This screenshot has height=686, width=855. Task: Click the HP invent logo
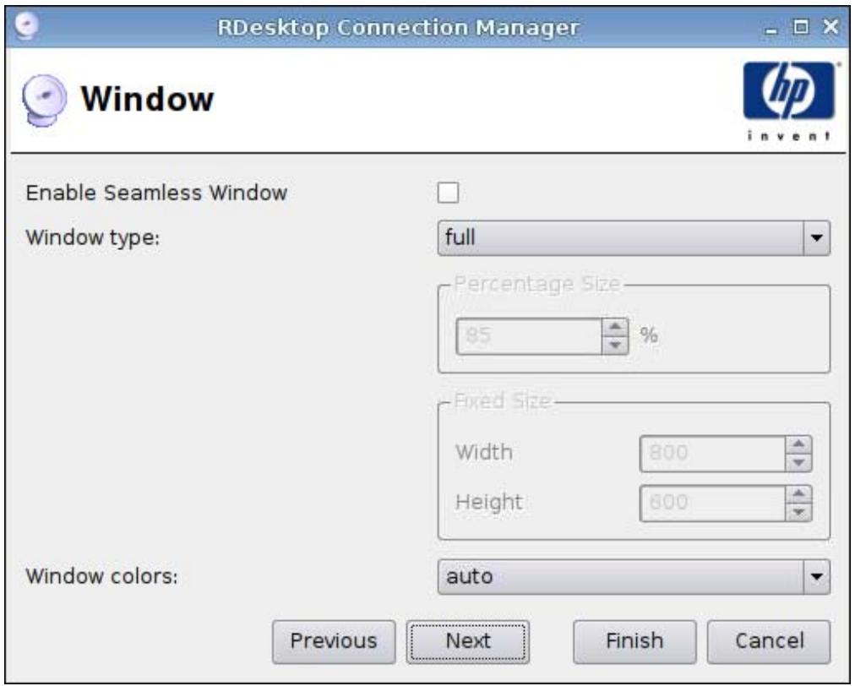pyautogui.click(x=789, y=101)
